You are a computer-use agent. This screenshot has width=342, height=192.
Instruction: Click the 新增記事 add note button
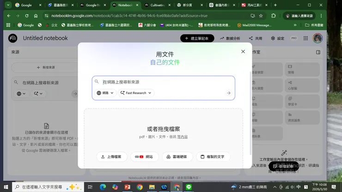[x=284, y=166]
